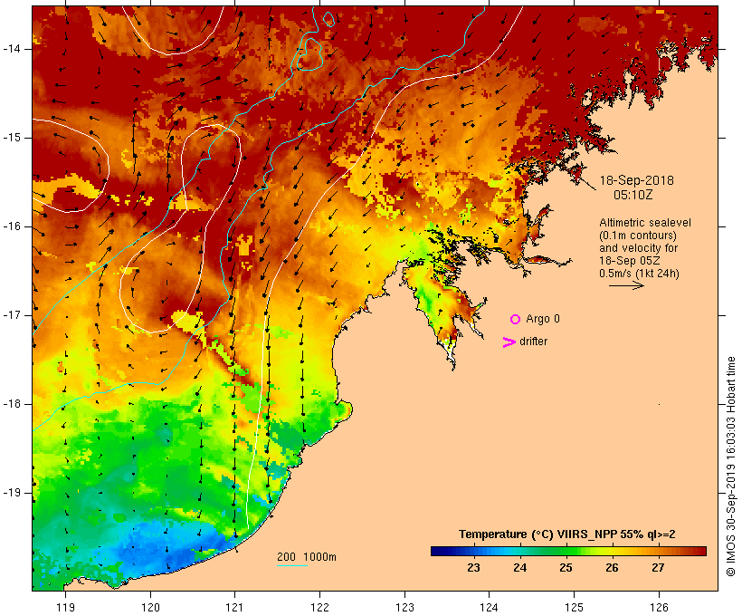Click latitude axis label -16
Screen dimensions: 742x616
(x=12, y=226)
